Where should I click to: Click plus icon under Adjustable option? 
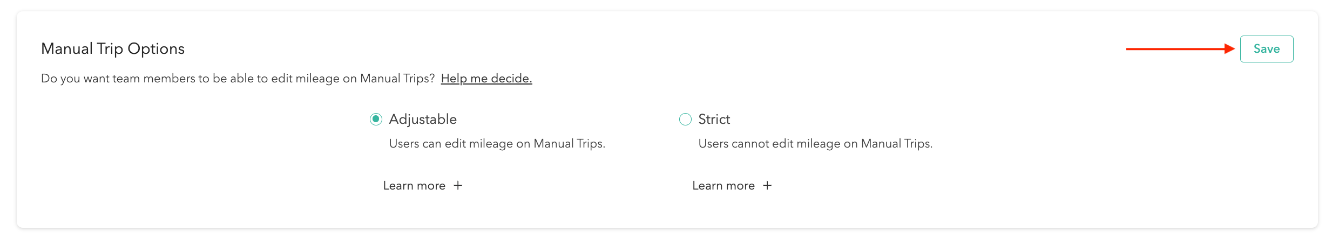pyautogui.click(x=458, y=186)
